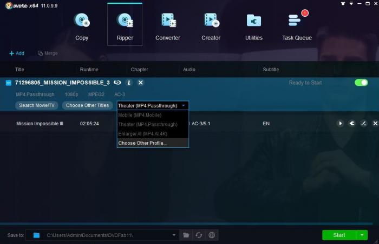The height and width of the screenshot is (244, 379).
Task: Select Mobile (MP4.Mobile) profile option
Action: (153, 115)
